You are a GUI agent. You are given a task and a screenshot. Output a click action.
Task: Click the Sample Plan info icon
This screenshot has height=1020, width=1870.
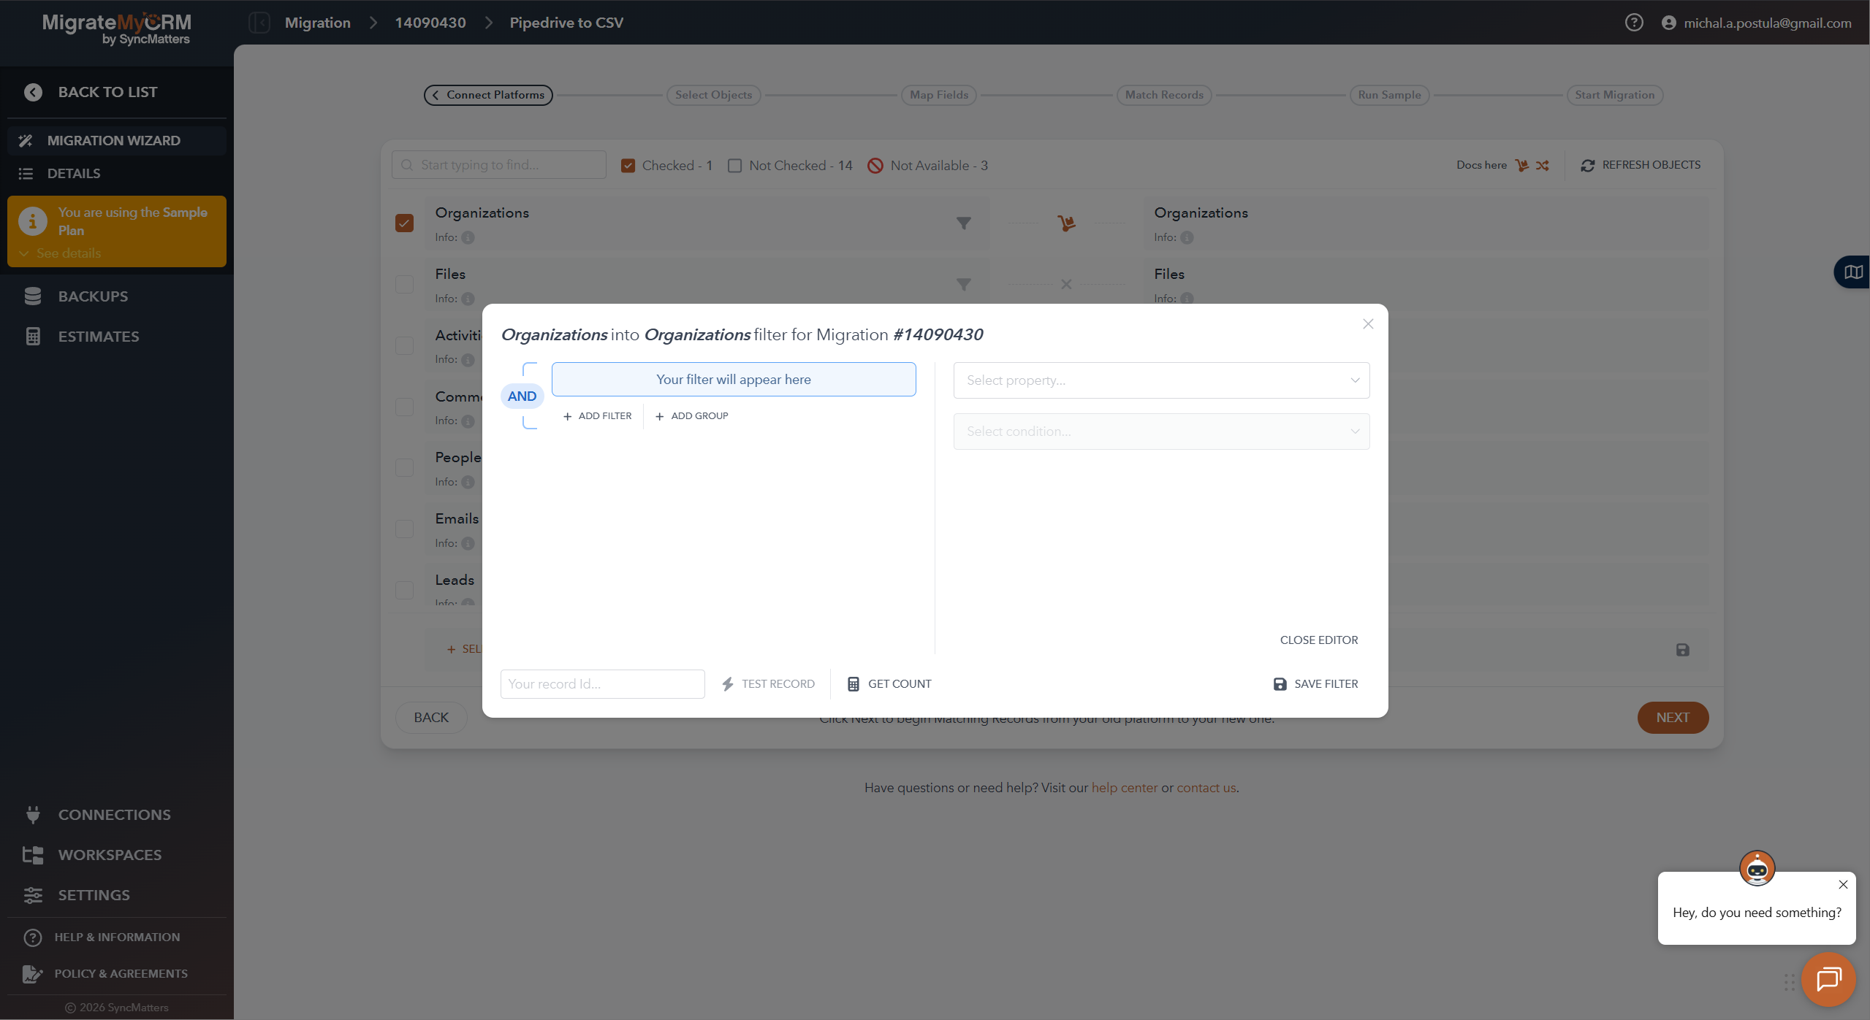point(32,221)
